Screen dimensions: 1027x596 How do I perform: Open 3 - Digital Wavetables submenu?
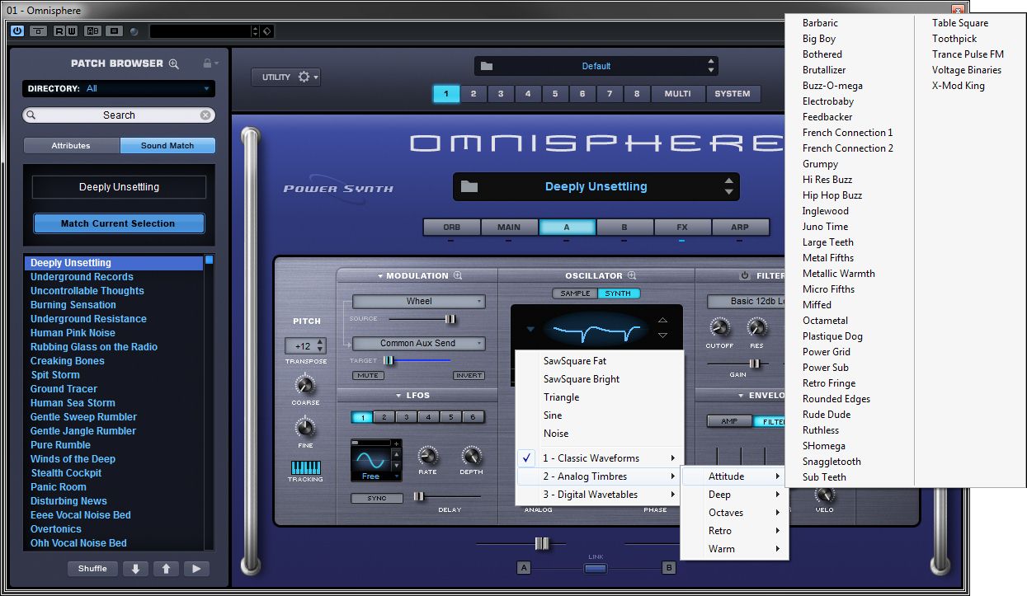(600, 495)
